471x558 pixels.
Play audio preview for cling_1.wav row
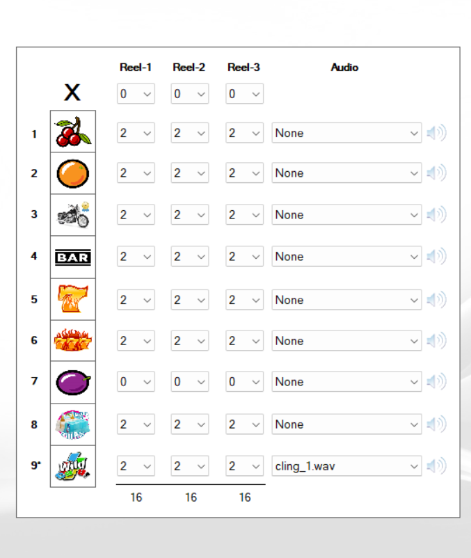[x=436, y=466]
